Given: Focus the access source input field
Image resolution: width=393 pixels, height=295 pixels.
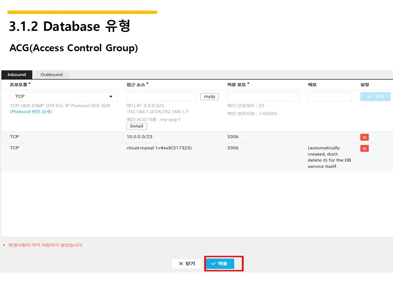Looking at the screenshot, I should click(161, 97).
